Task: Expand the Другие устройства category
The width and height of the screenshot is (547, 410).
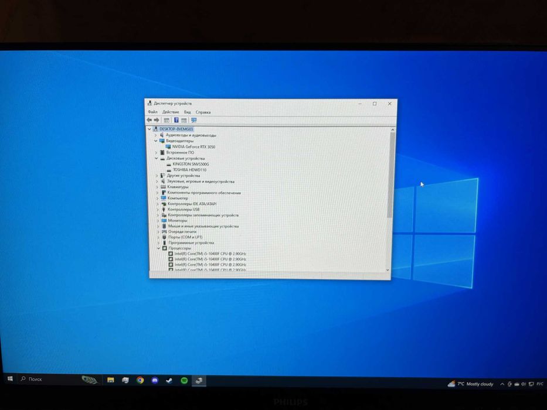Action: 157,176
